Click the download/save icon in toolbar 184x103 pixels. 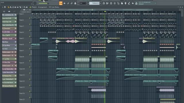(x=136, y=3)
